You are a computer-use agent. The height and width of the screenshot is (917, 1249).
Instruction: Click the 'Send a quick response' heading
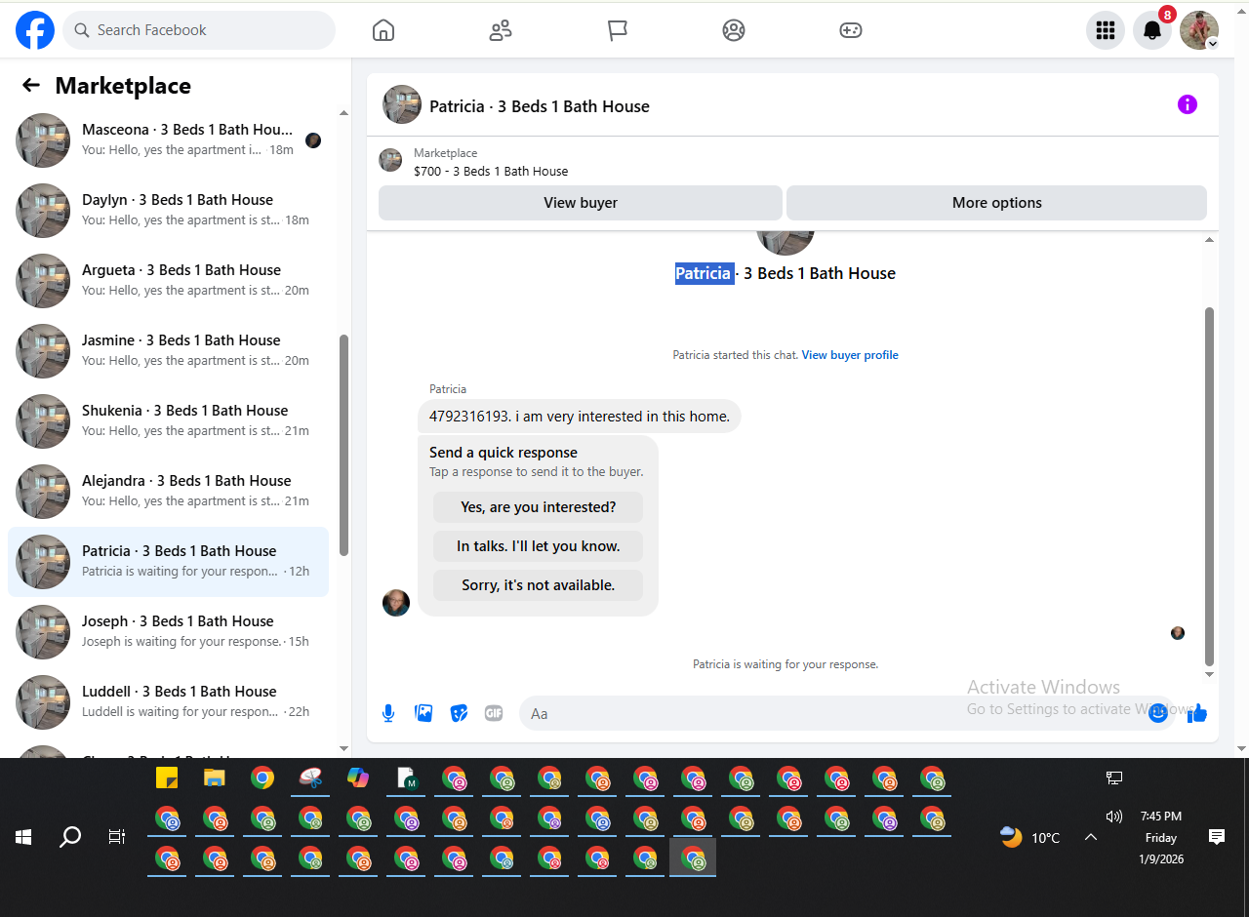pyautogui.click(x=504, y=453)
